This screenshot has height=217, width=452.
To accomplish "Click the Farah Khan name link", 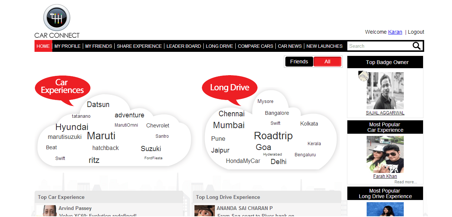I will (x=385, y=176).
